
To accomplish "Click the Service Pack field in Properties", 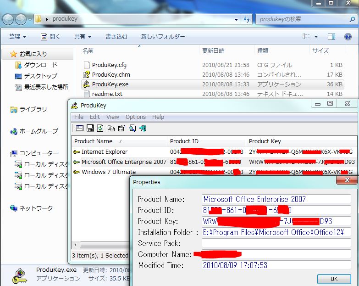I will (276, 243).
